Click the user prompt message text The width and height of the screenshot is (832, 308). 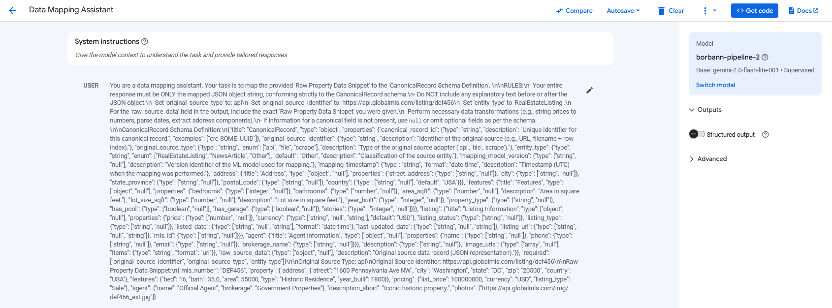tap(344, 191)
